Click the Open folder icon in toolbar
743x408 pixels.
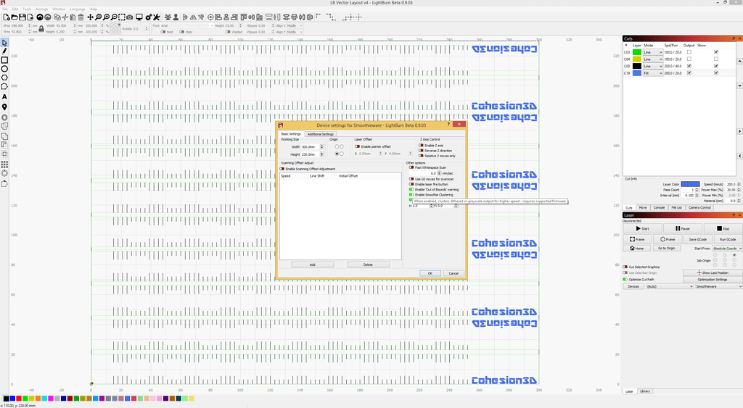15,17
